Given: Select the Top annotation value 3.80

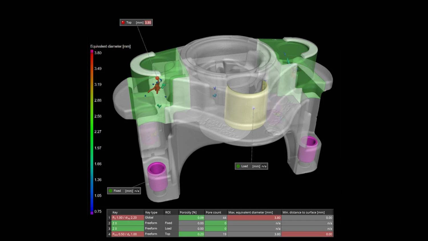Looking at the screenshot, I should 148,23.
